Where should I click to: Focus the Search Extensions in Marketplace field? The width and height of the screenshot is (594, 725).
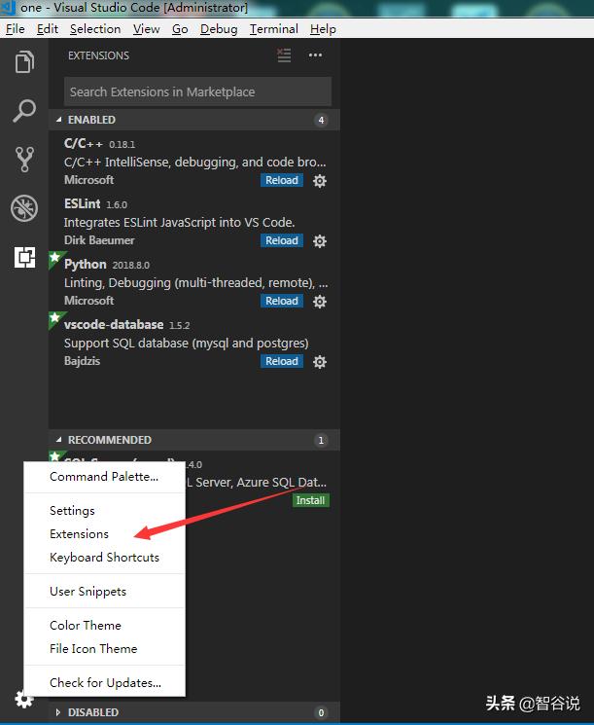(x=197, y=92)
